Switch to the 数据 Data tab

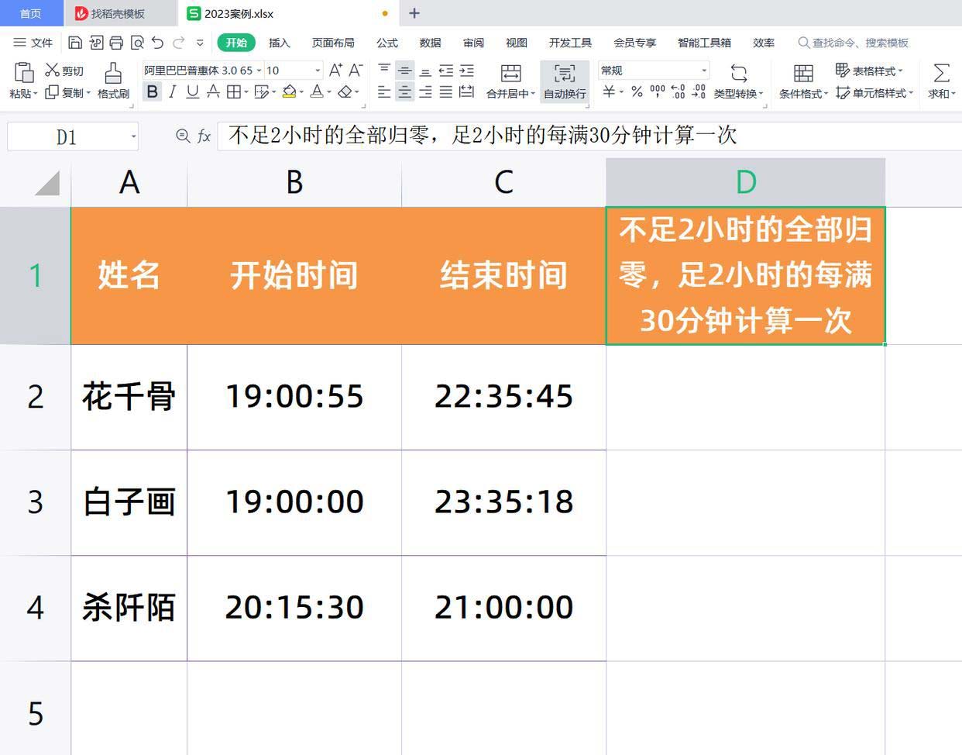[430, 43]
